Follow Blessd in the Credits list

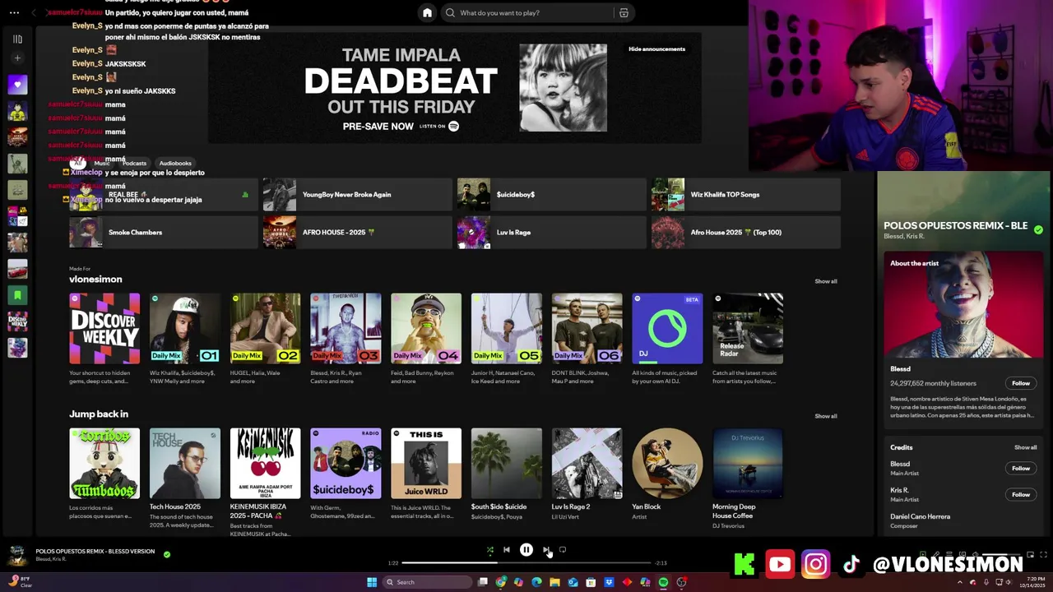(1021, 468)
